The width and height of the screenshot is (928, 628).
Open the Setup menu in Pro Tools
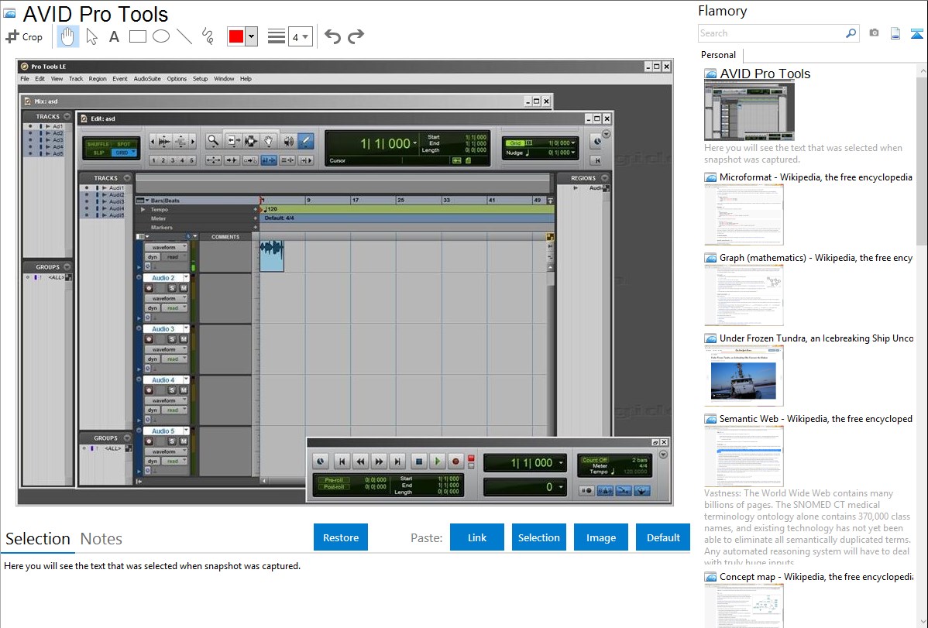(x=200, y=79)
